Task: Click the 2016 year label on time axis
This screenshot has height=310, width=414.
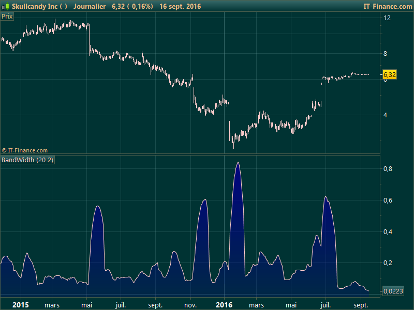Action: [224, 305]
